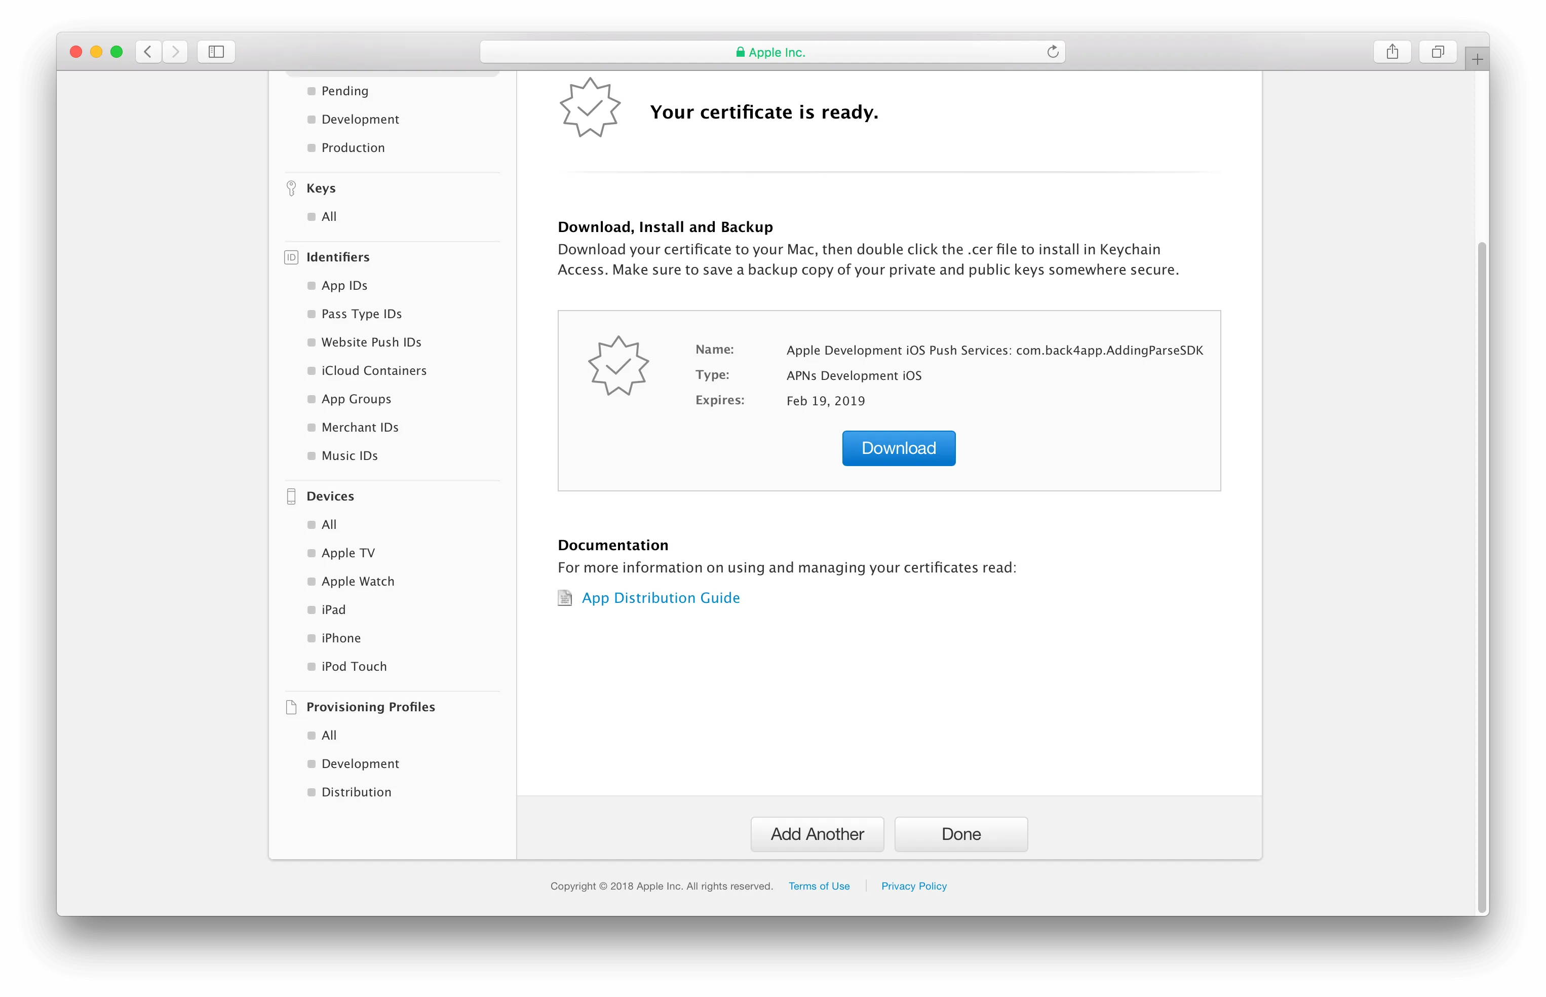Screen dimensions: 1546x997
Task: Click the Safari forward navigation arrow
Action: (x=175, y=52)
